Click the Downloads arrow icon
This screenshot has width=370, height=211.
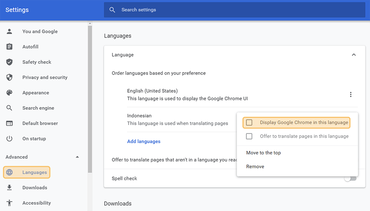[9, 187]
